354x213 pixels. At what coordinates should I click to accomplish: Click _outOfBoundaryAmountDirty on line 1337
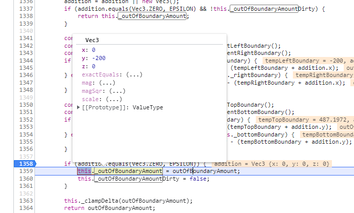coord(272,9)
